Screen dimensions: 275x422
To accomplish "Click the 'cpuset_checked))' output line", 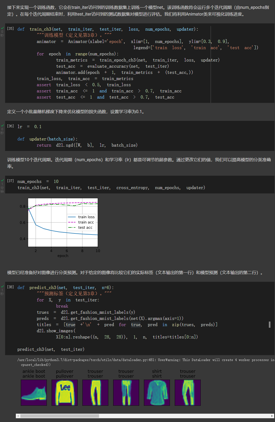I will coord(36,365).
